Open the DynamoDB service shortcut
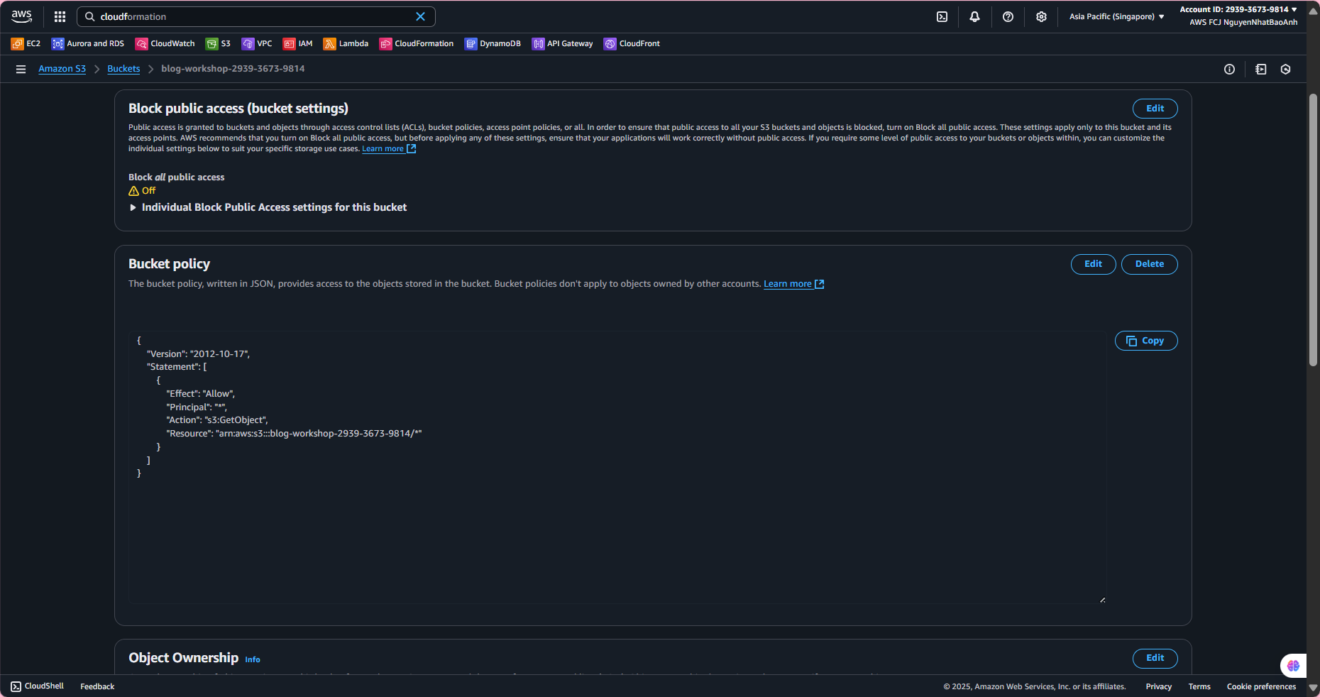 493,43
